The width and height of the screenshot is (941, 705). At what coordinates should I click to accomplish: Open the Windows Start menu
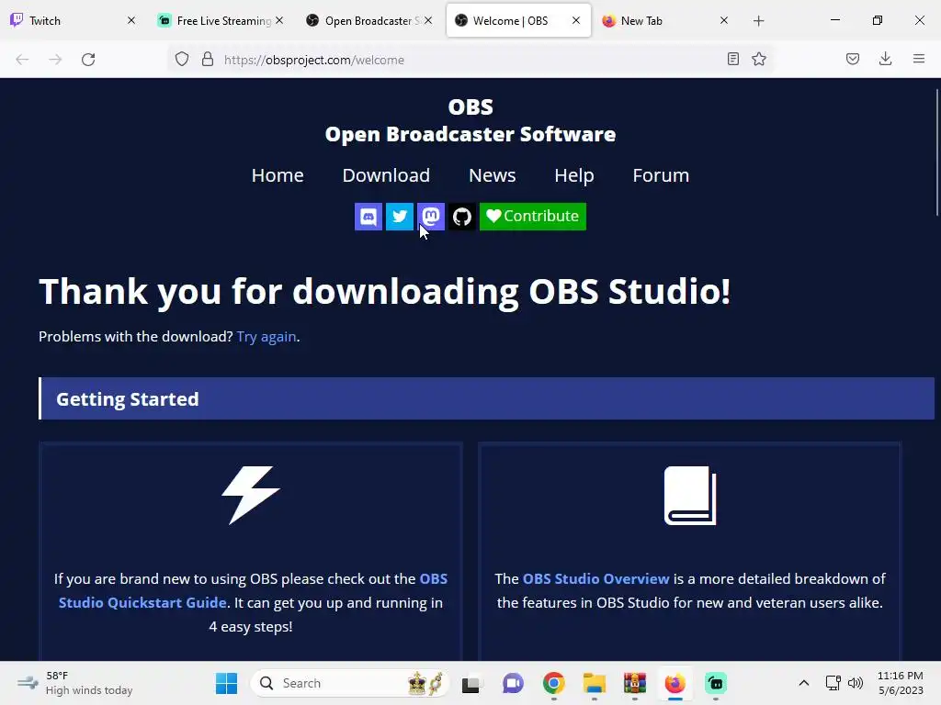pyautogui.click(x=226, y=683)
